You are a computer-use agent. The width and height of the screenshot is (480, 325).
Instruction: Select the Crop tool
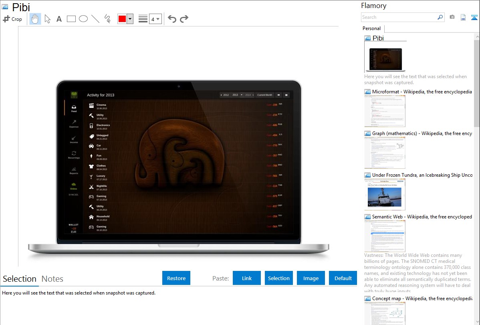12,19
